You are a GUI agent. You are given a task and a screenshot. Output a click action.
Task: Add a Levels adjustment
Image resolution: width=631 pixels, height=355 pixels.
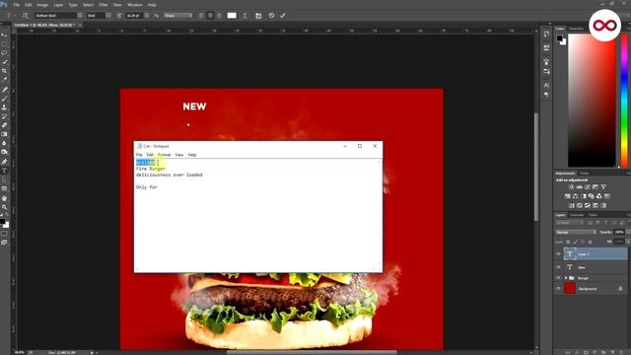[579, 186]
